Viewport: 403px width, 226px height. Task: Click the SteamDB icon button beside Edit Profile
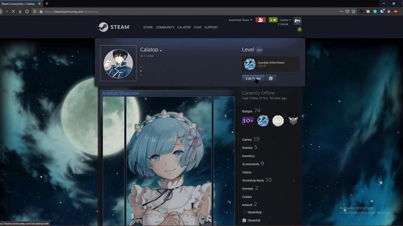click(x=271, y=78)
